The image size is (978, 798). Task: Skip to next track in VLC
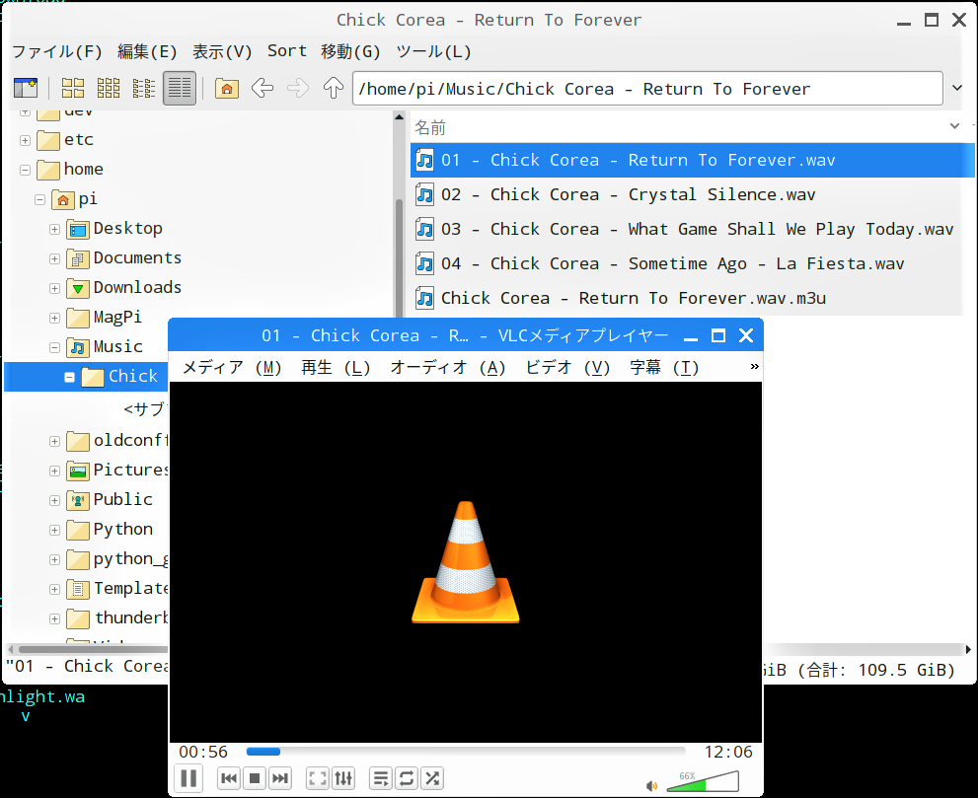pos(280,778)
